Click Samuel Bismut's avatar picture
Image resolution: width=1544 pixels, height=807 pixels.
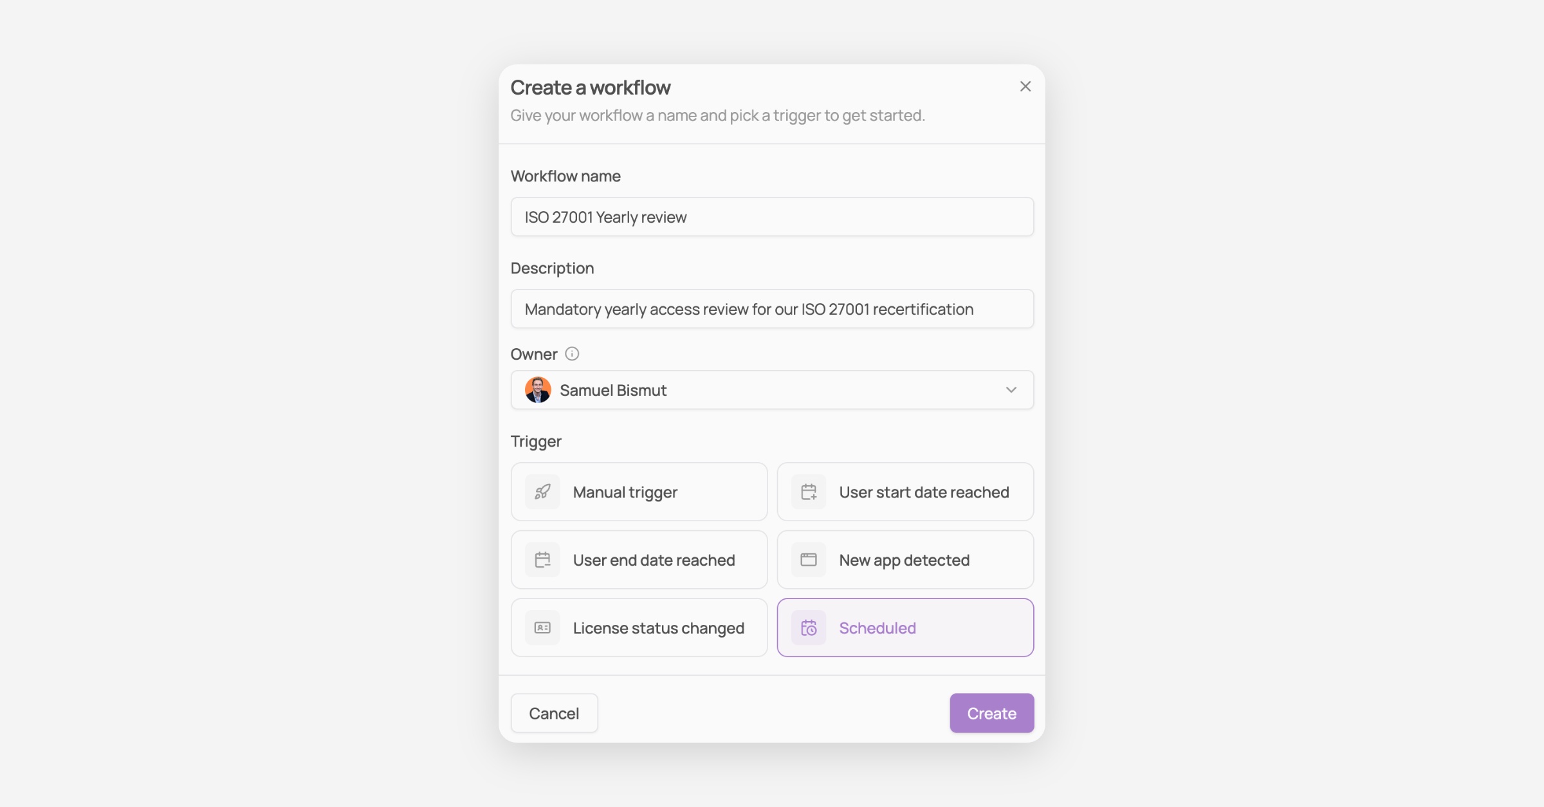(538, 390)
